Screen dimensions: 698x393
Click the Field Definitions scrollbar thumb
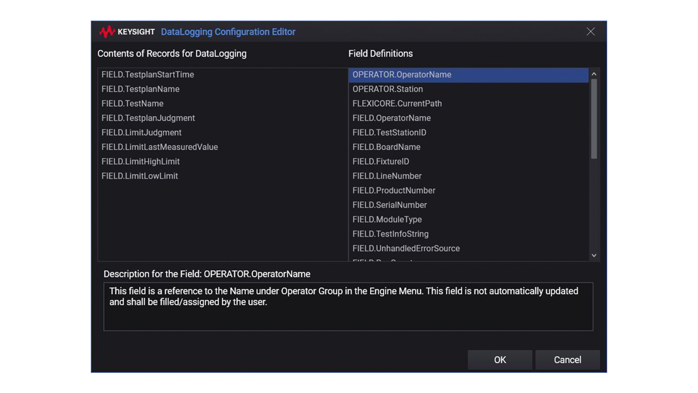click(594, 119)
